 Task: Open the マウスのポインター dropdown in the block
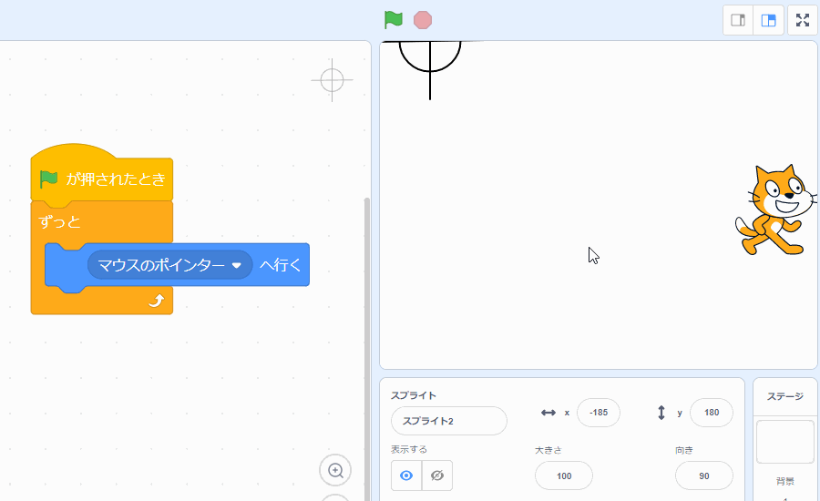[170, 265]
